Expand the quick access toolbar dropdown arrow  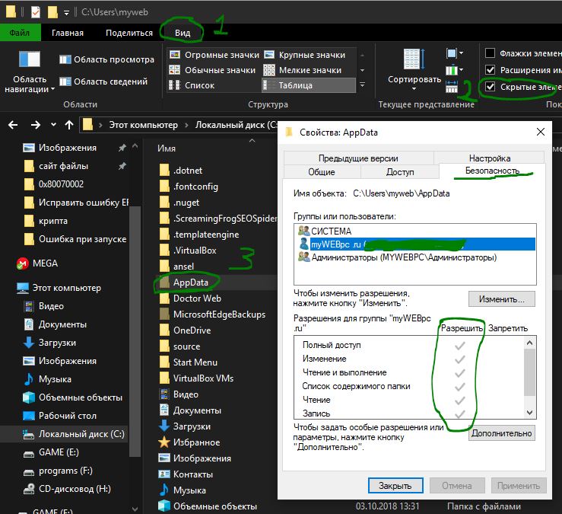point(66,12)
